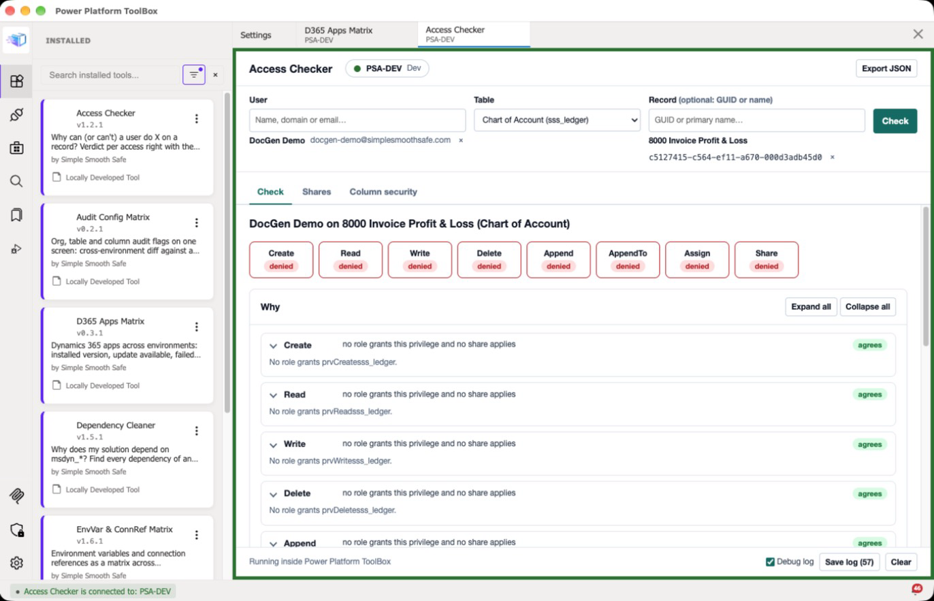Open the Column security tab
The width and height of the screenshot is (934, 601).
383,192
